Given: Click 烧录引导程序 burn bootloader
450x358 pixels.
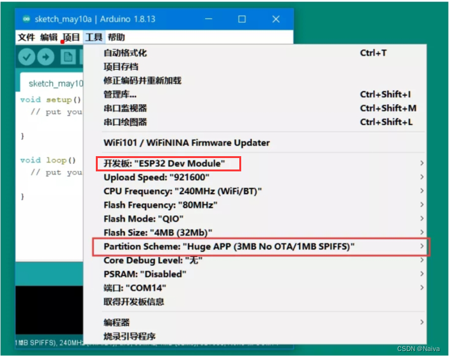Looking at the screenshot, I should (x=255, y=336).
